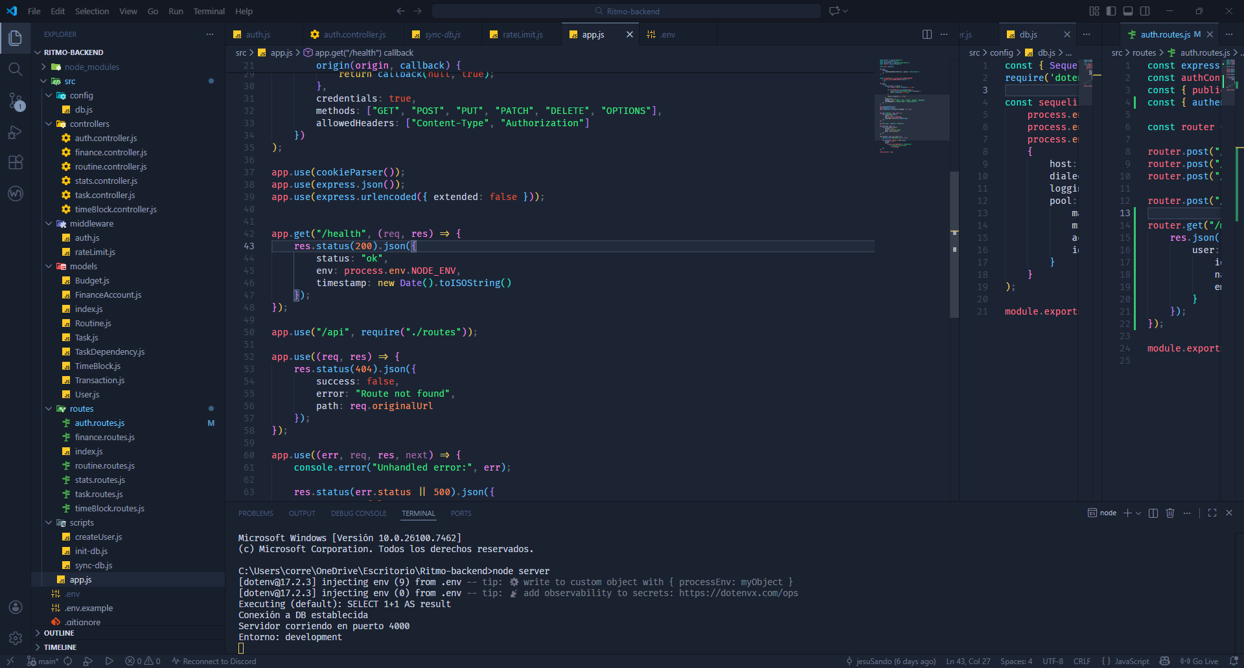Open the node terminal profile dropdown
The height and width of the screenshot is (668, 1244).
tap(1138, 513)
